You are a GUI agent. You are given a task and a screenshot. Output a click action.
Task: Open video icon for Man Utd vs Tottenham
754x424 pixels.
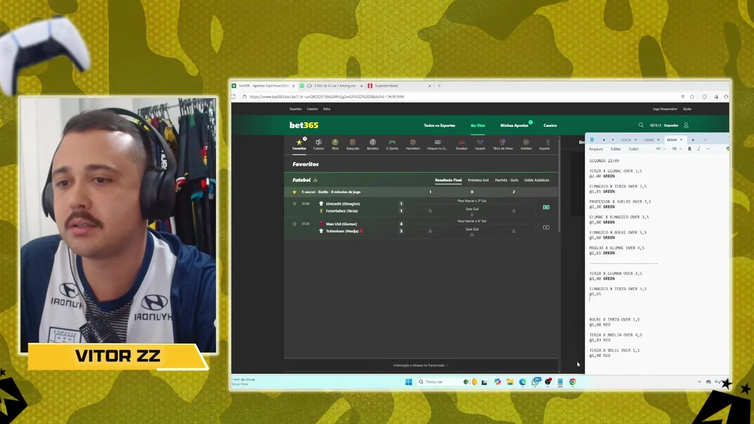[x=546, y=227]
